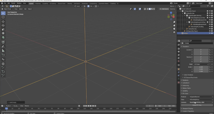Click the pan hand viewport icon
The width and height of the screenshot is (214, 114).
point(174,25)
